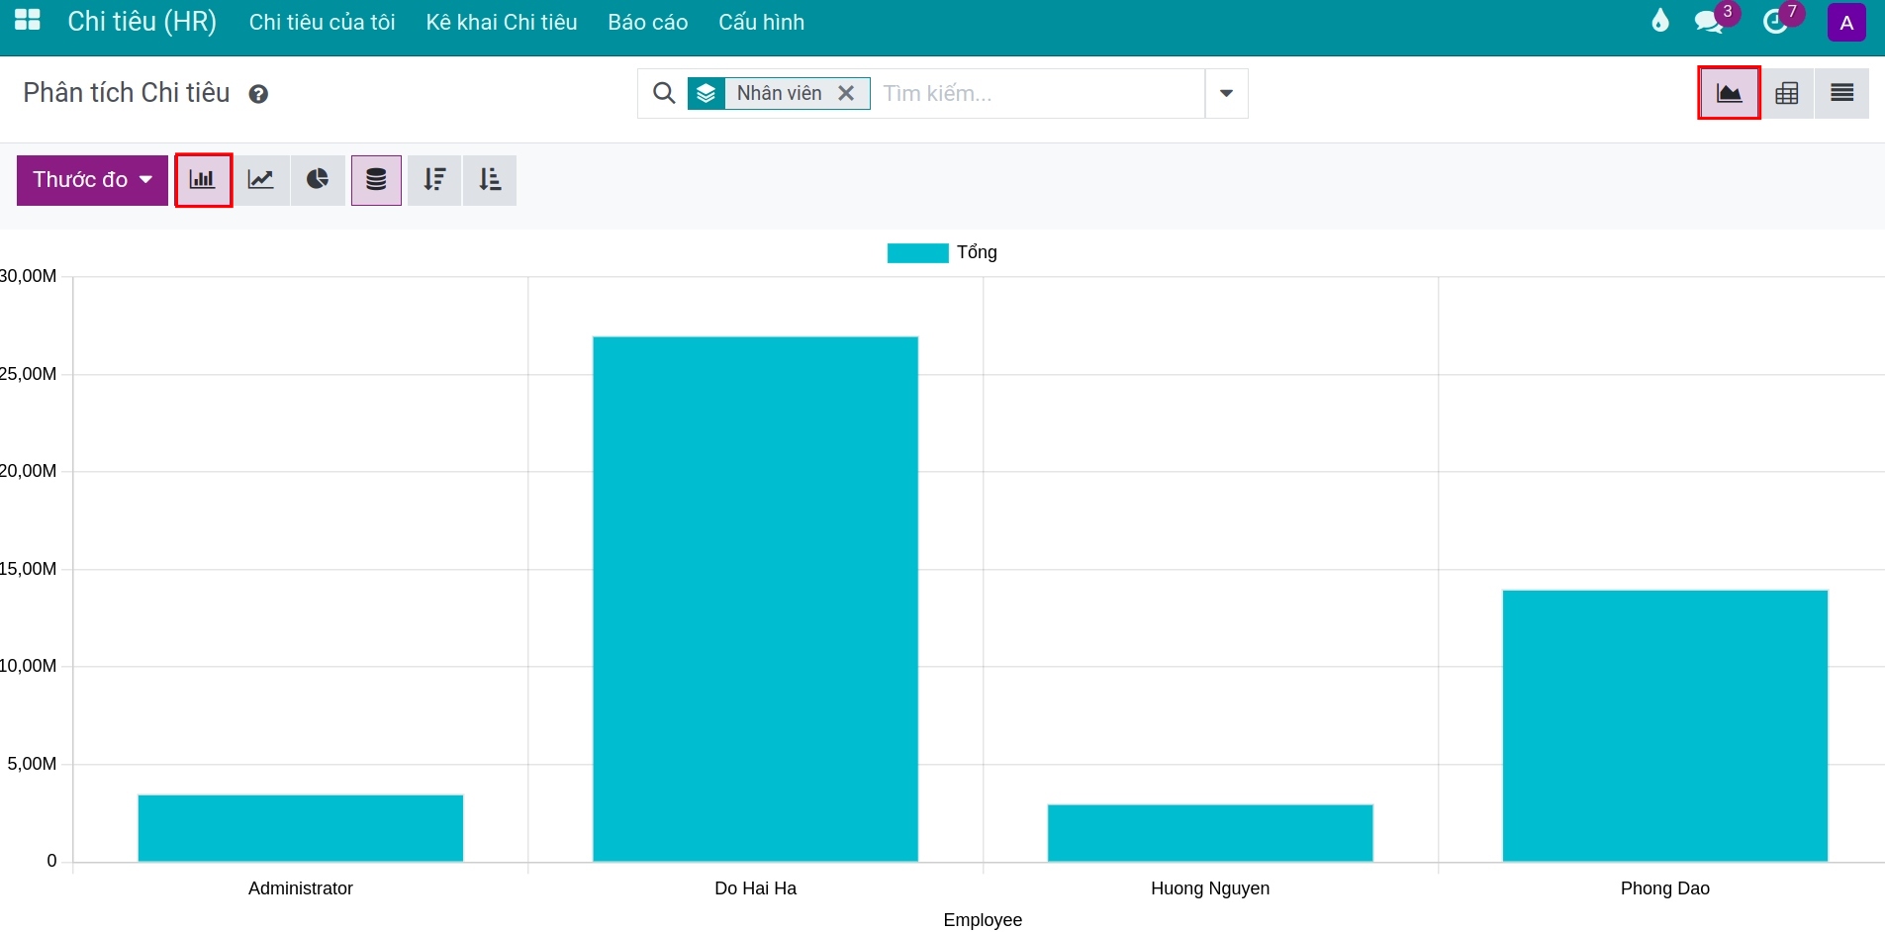Expand the search options dropdown arrow
This screenshot has width=1885, height=932.
pos(1226,93)
